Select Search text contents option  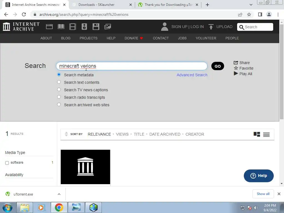point(59,82)
